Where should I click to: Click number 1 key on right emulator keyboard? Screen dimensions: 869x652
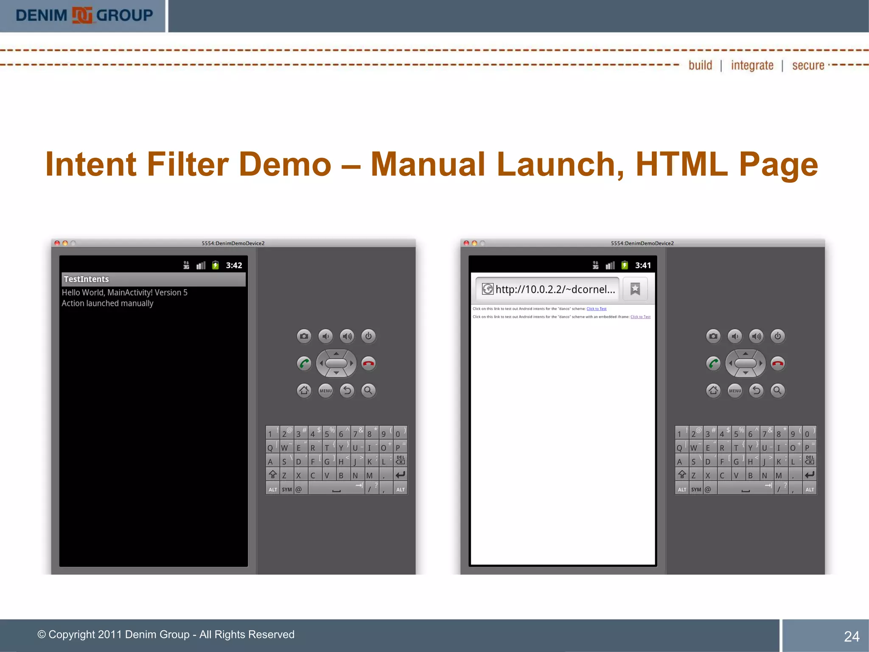coord(682,433)
